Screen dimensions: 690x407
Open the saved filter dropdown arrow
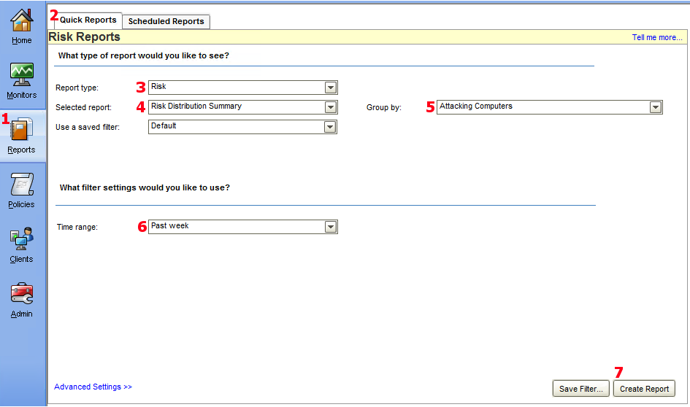click(331, 127)
